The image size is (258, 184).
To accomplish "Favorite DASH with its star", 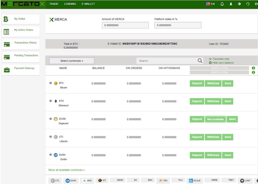I will click(x=50, y=155).
